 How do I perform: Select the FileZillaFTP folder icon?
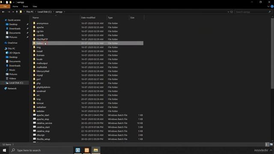[x=34, y=39]
